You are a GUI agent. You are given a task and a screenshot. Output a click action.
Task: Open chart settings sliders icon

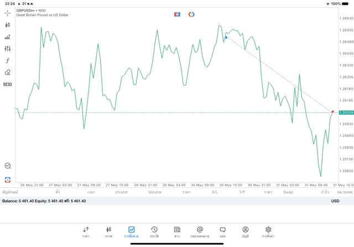(x=8, y=49)
